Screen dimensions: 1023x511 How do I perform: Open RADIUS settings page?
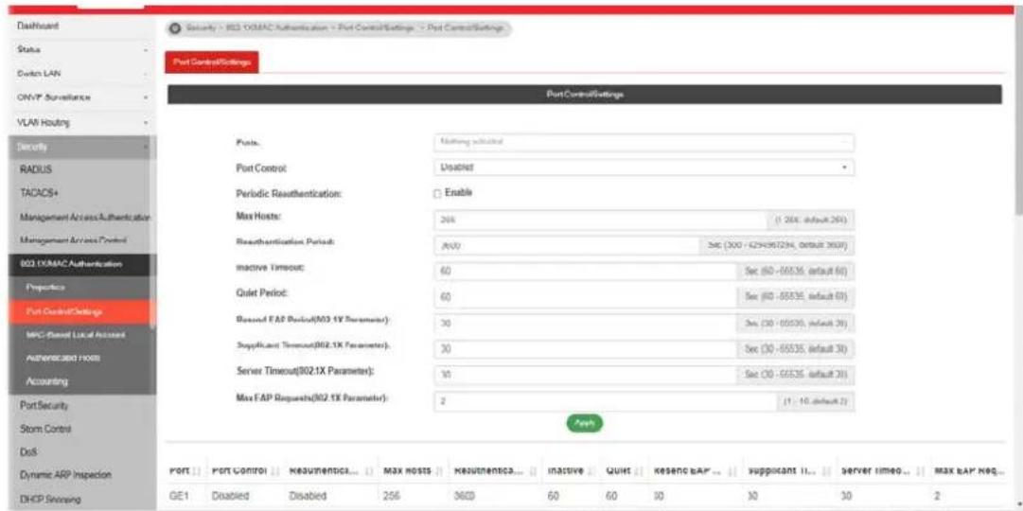click(x=79, y=169)
